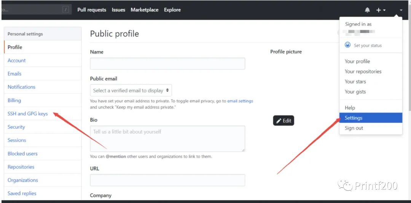Open Marketplace in the top navigation
This screenshot has height=203, width=411.
point(145,10)
